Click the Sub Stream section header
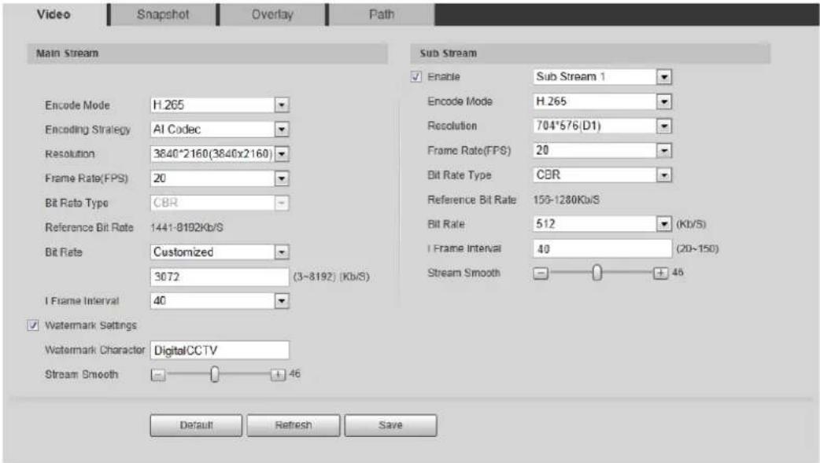820x463 pixels. (x=590, y=53)
